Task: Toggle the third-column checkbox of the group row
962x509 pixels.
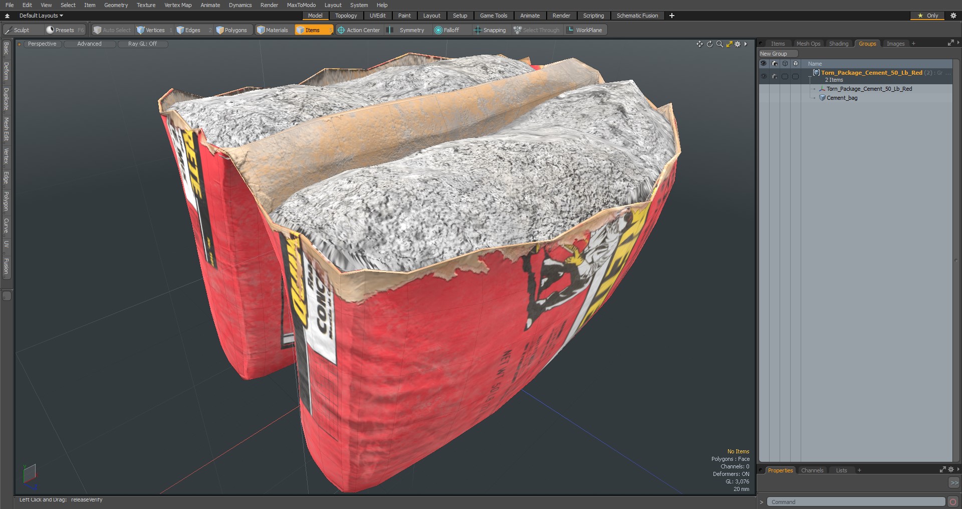Action: click(785, 76)
